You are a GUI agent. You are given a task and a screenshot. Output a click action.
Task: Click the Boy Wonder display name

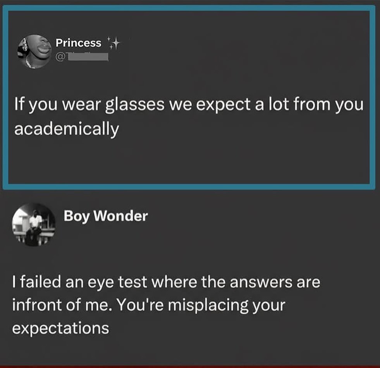[105, 216]
